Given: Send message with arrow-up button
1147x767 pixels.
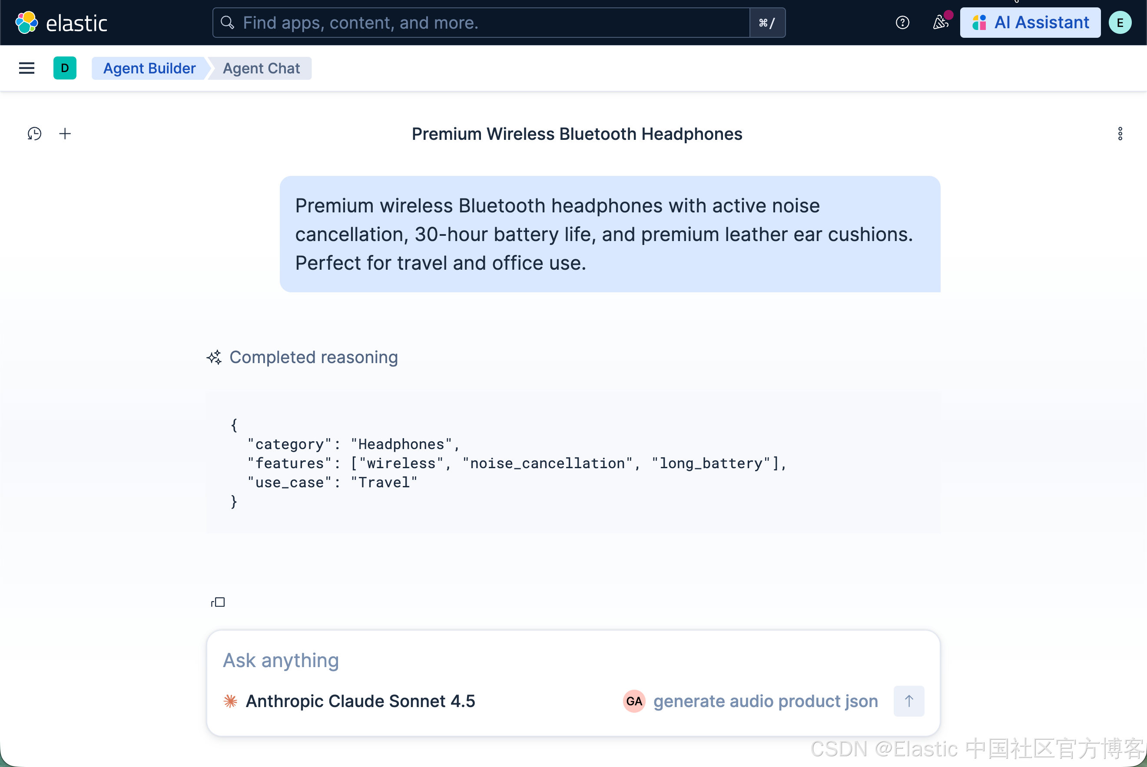Looking at the screenshot, I should pyautogui.click(x=908, y=701).
